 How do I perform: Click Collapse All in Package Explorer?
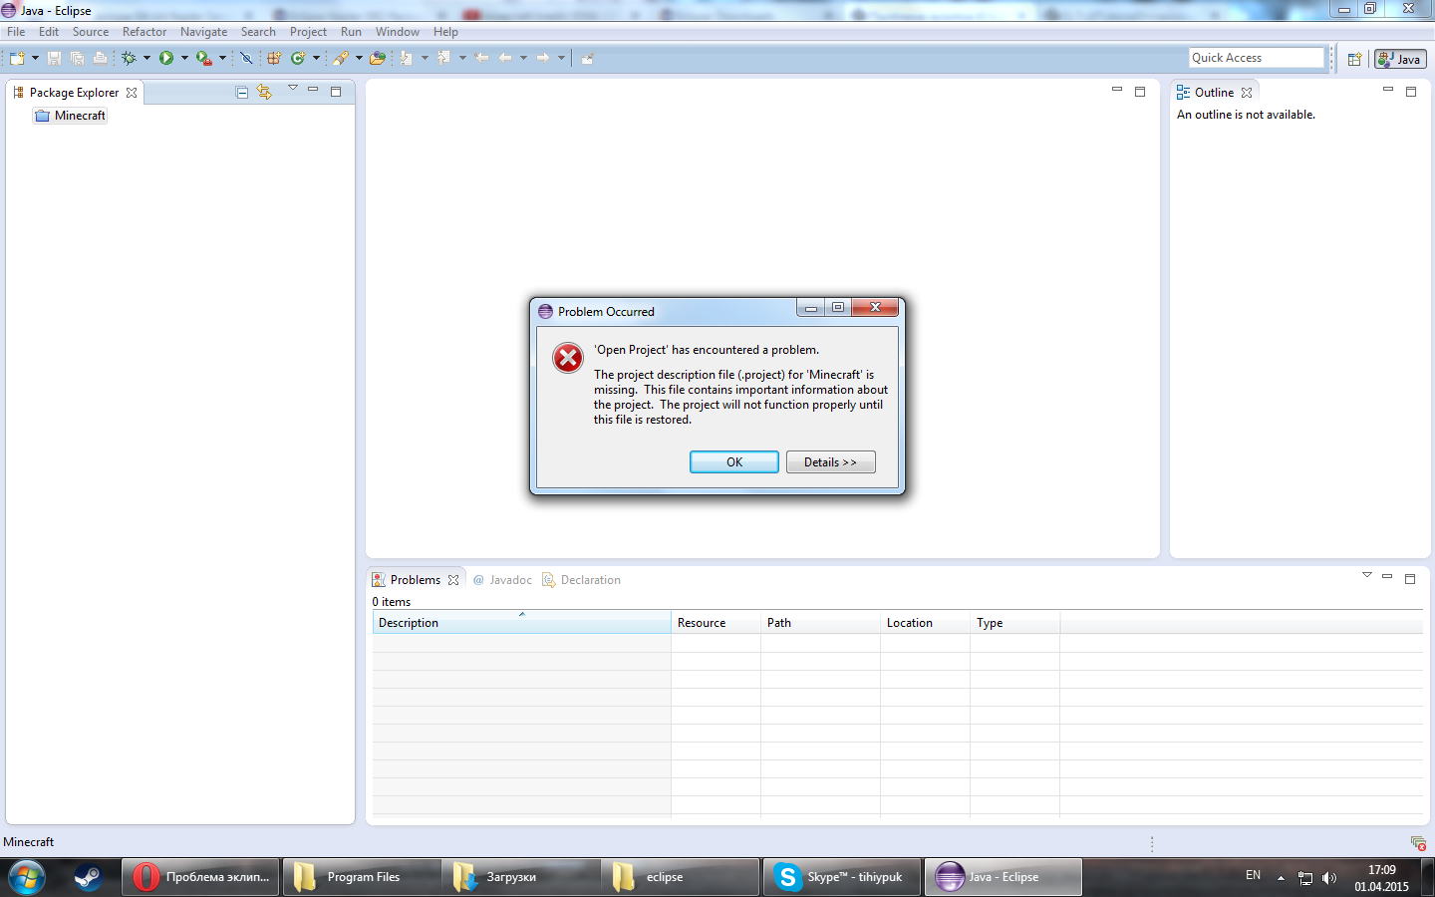(x=241, y=92)
